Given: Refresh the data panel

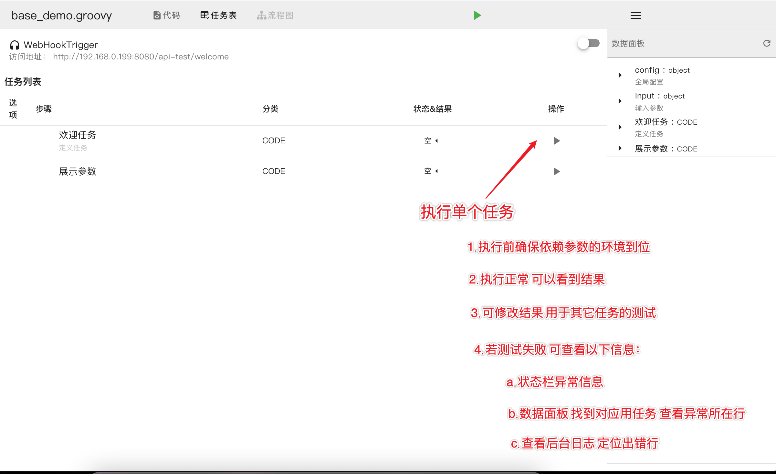Looking at the screenshot, I should [x=767, y=43].
